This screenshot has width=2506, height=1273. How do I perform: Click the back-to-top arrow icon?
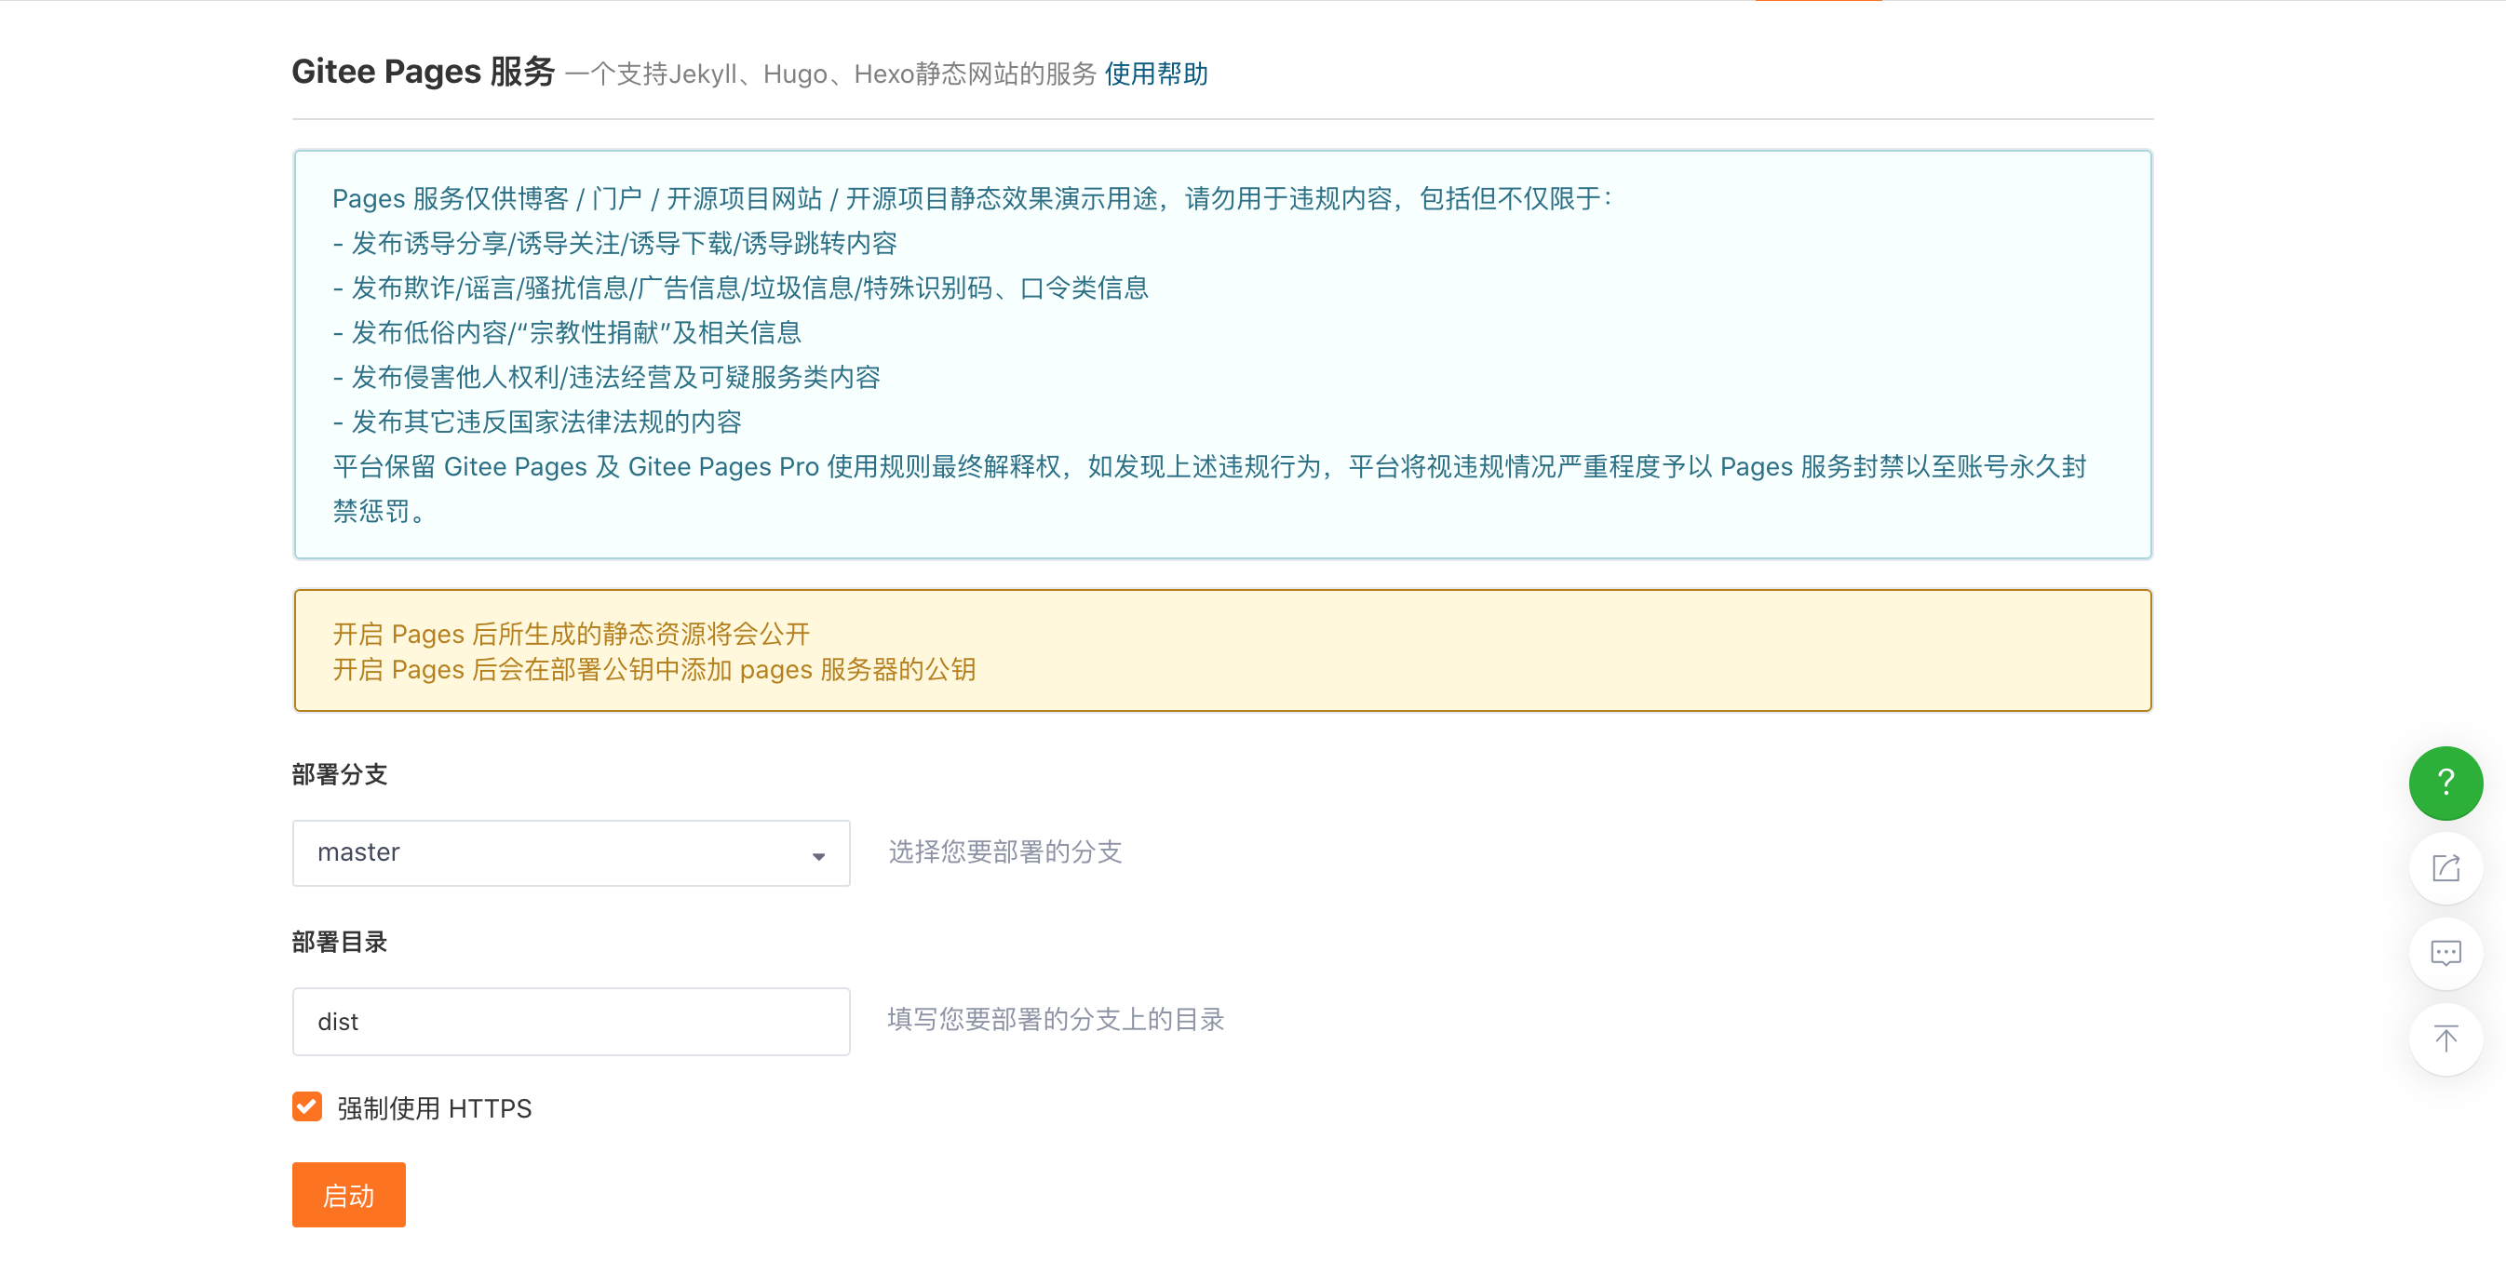pos(2445,1038)
